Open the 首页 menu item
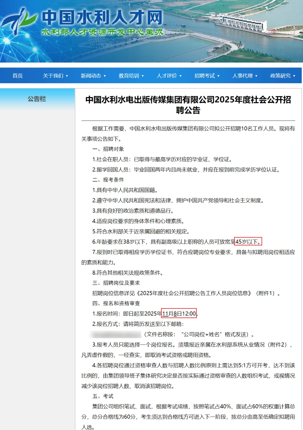Screen dimensions: 303x430 click(17, 76)
